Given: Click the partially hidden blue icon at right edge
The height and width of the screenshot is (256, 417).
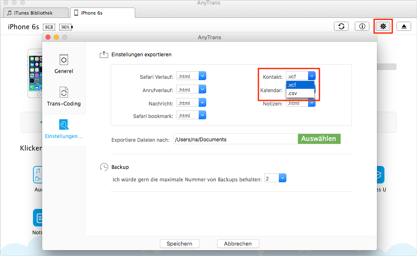Looking at the screenshot, I should coord(381,174).
